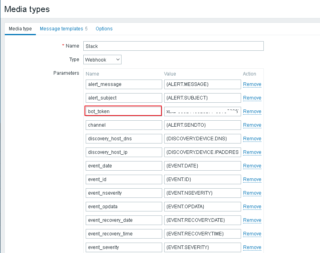
Task: Remove the channel parameter
Action: pos(252,125)
